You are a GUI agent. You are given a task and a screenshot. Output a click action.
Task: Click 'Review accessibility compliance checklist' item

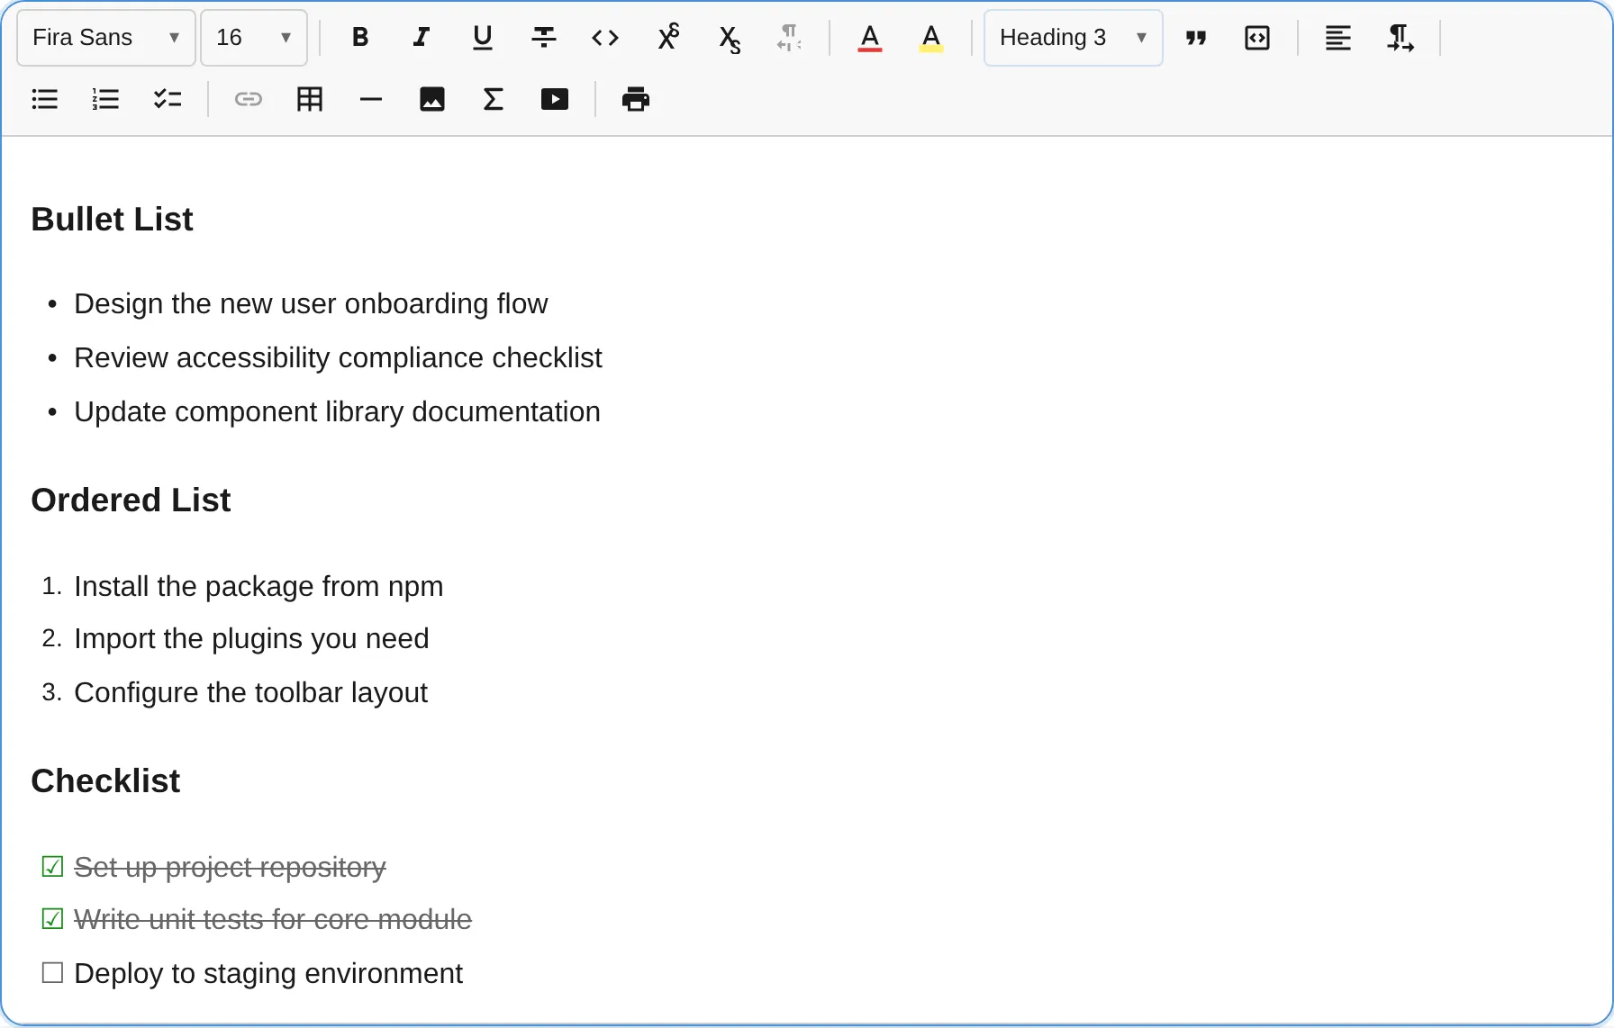[x=338, y=358]
